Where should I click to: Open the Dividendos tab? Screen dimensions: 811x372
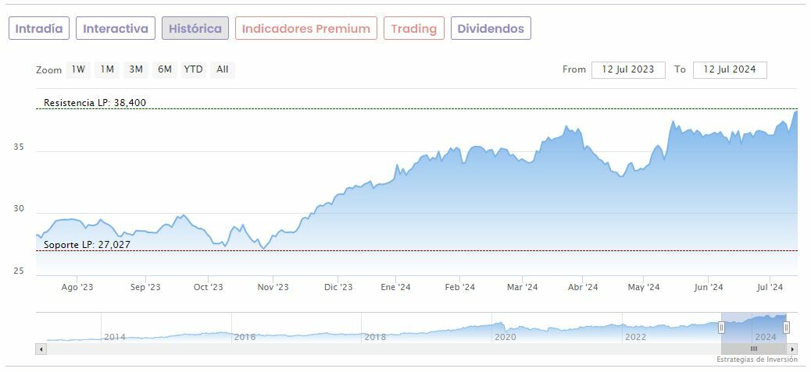(491, 29)
